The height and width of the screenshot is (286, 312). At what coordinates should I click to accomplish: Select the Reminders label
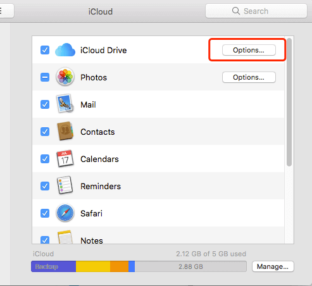pos(101,186)
